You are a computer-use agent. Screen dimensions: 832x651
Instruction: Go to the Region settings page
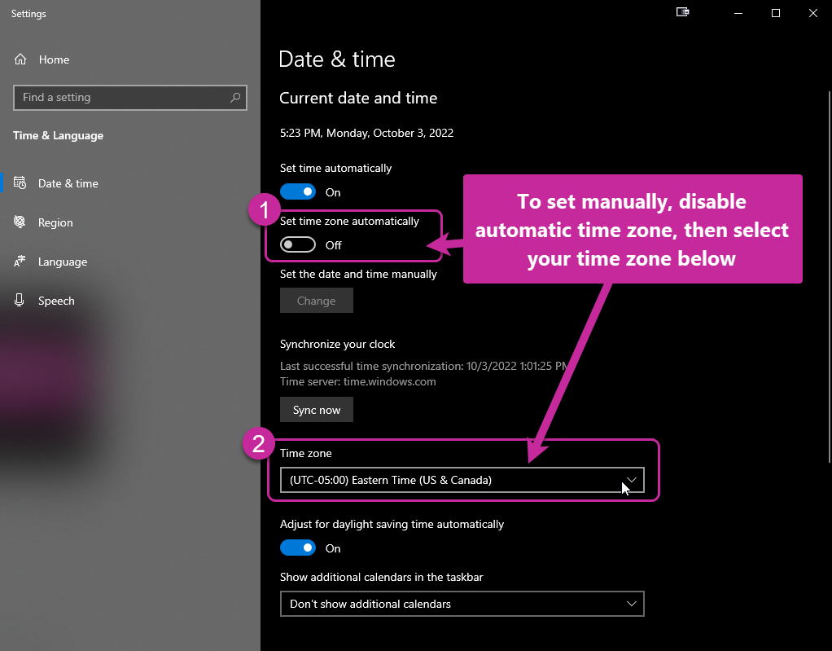[55, 222]
